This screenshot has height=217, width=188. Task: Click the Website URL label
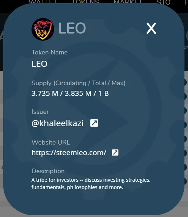[51, 142]
